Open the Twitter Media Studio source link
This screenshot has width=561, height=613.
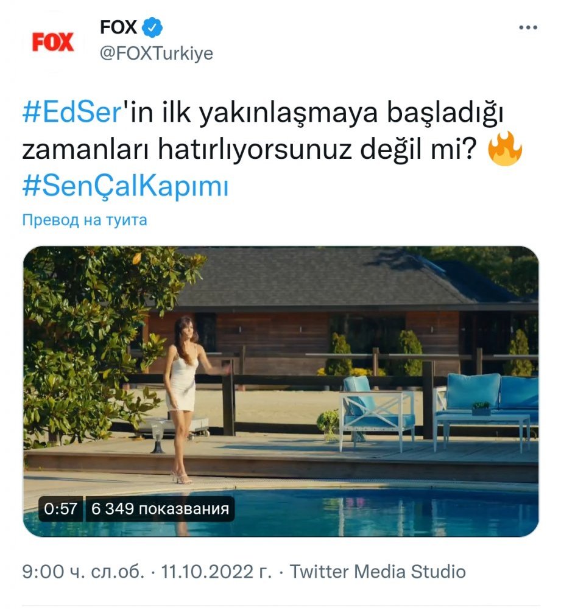(x=378, y=572)
